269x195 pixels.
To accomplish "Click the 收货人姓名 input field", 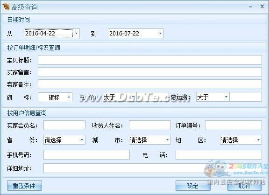I will [x=150, y=125].
